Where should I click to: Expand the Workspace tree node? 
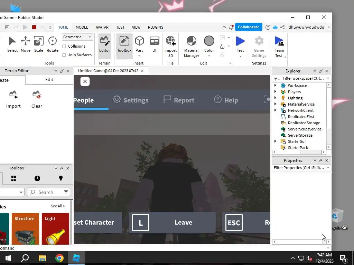click(x=275, y=86)
